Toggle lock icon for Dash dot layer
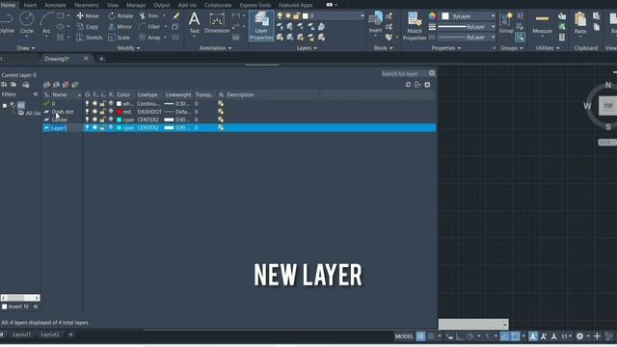Image resolution: width=617 pixels, height=347 pixels. click(103, 112)
